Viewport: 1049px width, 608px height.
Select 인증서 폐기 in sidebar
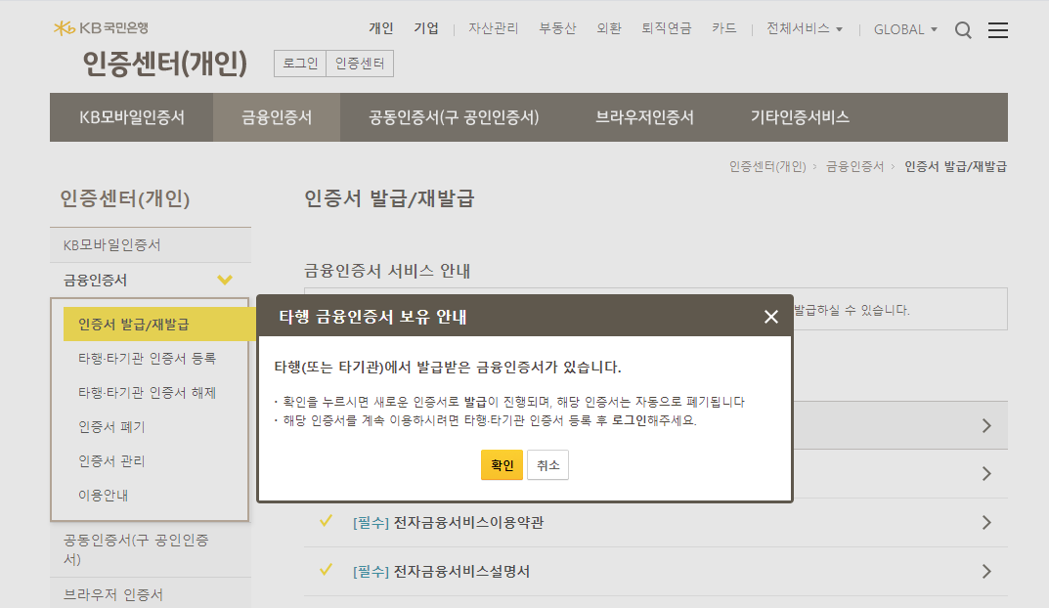[111, 427]
